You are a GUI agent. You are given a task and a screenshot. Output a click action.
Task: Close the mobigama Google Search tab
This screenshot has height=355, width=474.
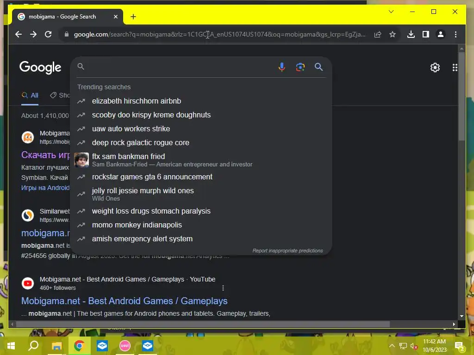(115, 17)
